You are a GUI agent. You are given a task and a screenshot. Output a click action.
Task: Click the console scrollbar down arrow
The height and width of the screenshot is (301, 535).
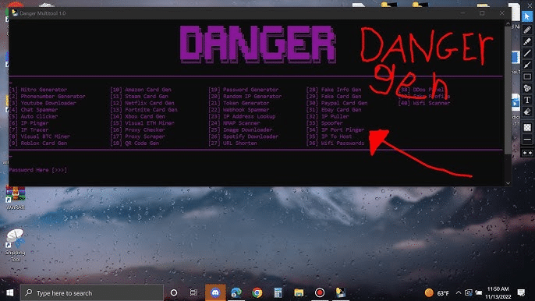(508, 183)
